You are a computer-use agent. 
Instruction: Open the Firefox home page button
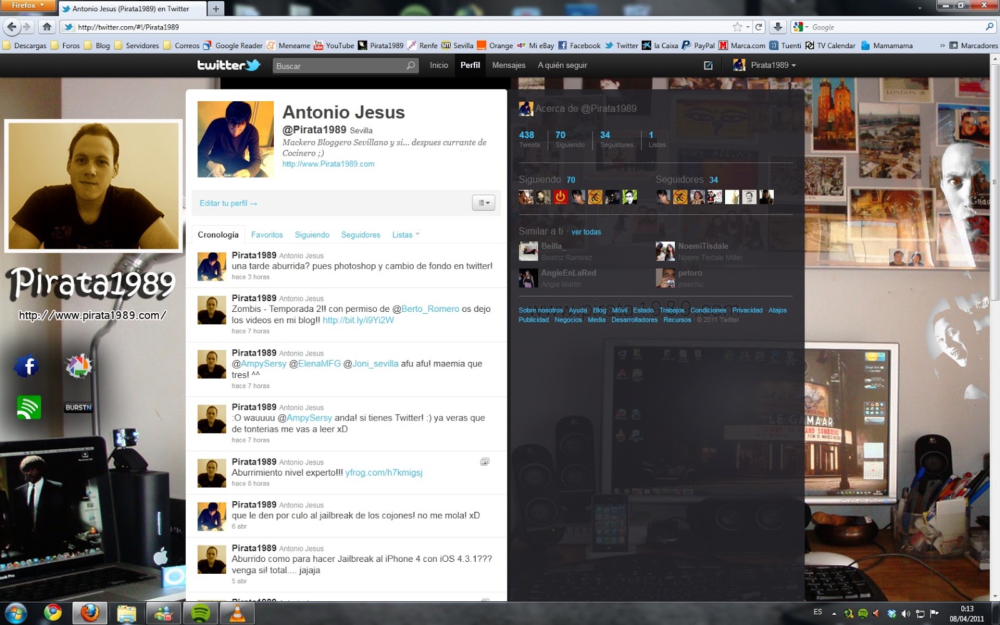point(47,27)
